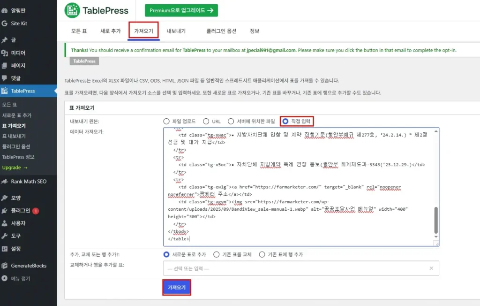
Task: Click the 설정 settings icon in sidebar
Action: [5, 249]
